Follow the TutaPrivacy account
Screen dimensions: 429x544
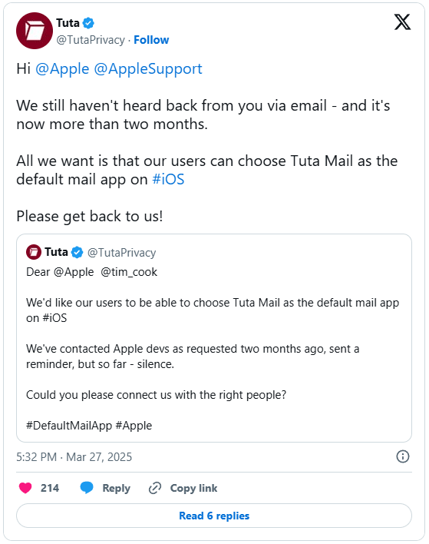click(x=151, y=40)
